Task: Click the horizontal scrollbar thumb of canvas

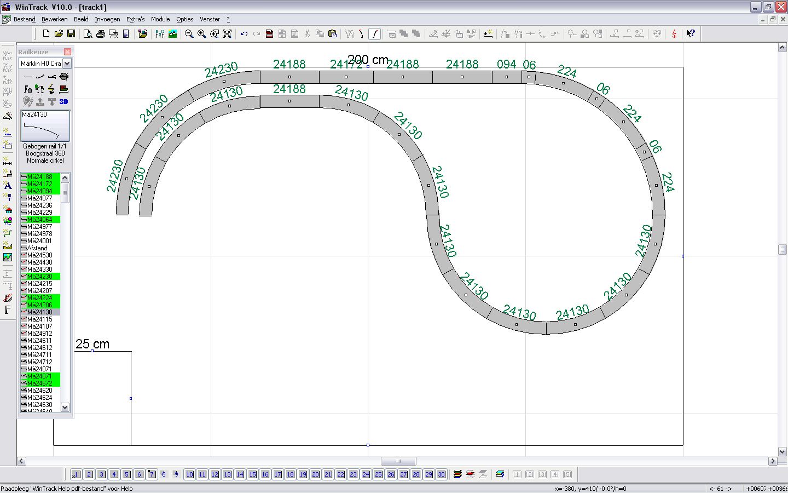Action: pos(398,461)
